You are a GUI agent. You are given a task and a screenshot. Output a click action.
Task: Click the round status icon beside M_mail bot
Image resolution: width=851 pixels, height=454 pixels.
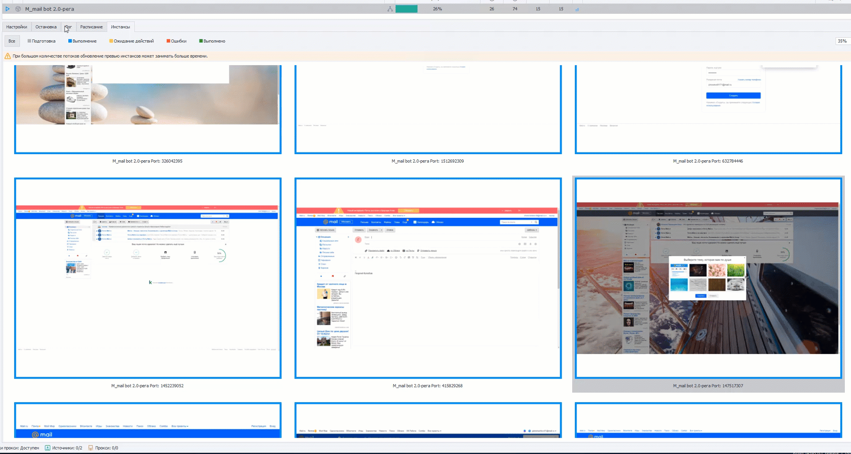coord(18,9)
